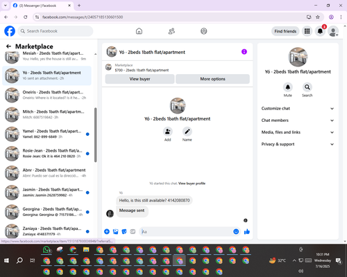The image size is (347, 277).
Task: Open Zaniaya conversation in list
Action: [x=46, y=231]
